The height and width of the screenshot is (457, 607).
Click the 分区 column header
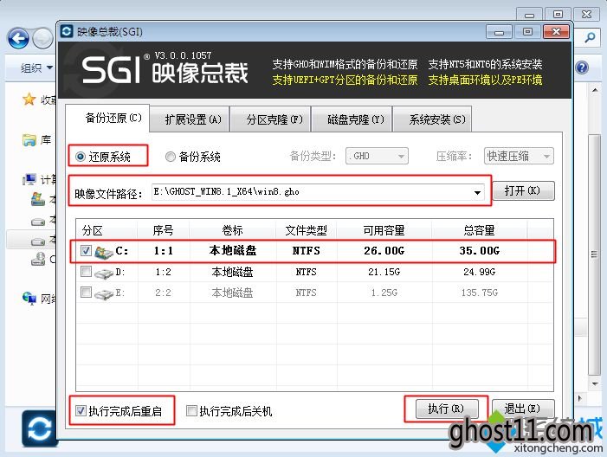[107, 230]
